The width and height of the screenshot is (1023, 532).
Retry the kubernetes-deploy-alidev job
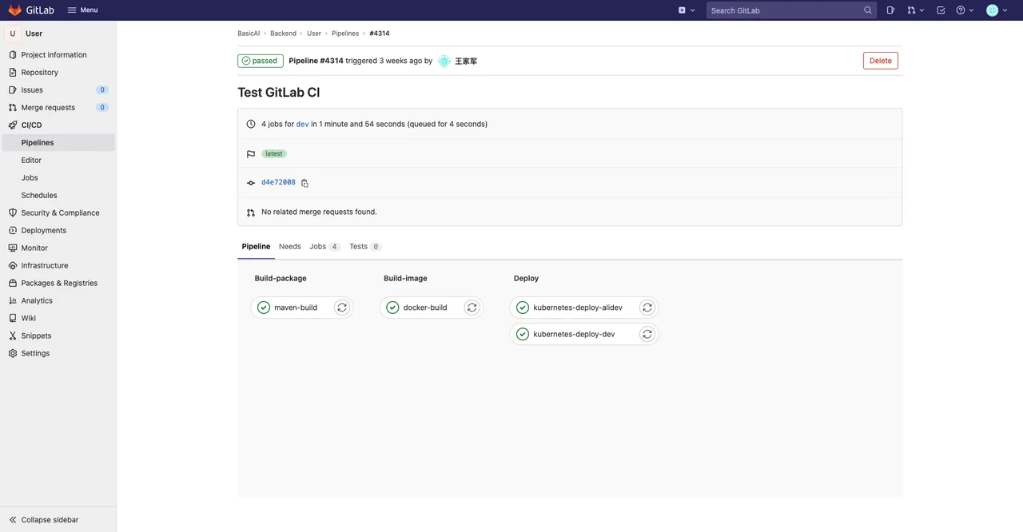click(647, 307)
